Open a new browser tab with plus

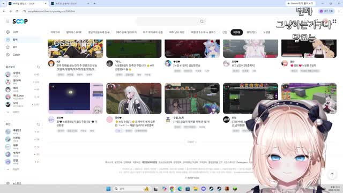(x=95, y=4)
